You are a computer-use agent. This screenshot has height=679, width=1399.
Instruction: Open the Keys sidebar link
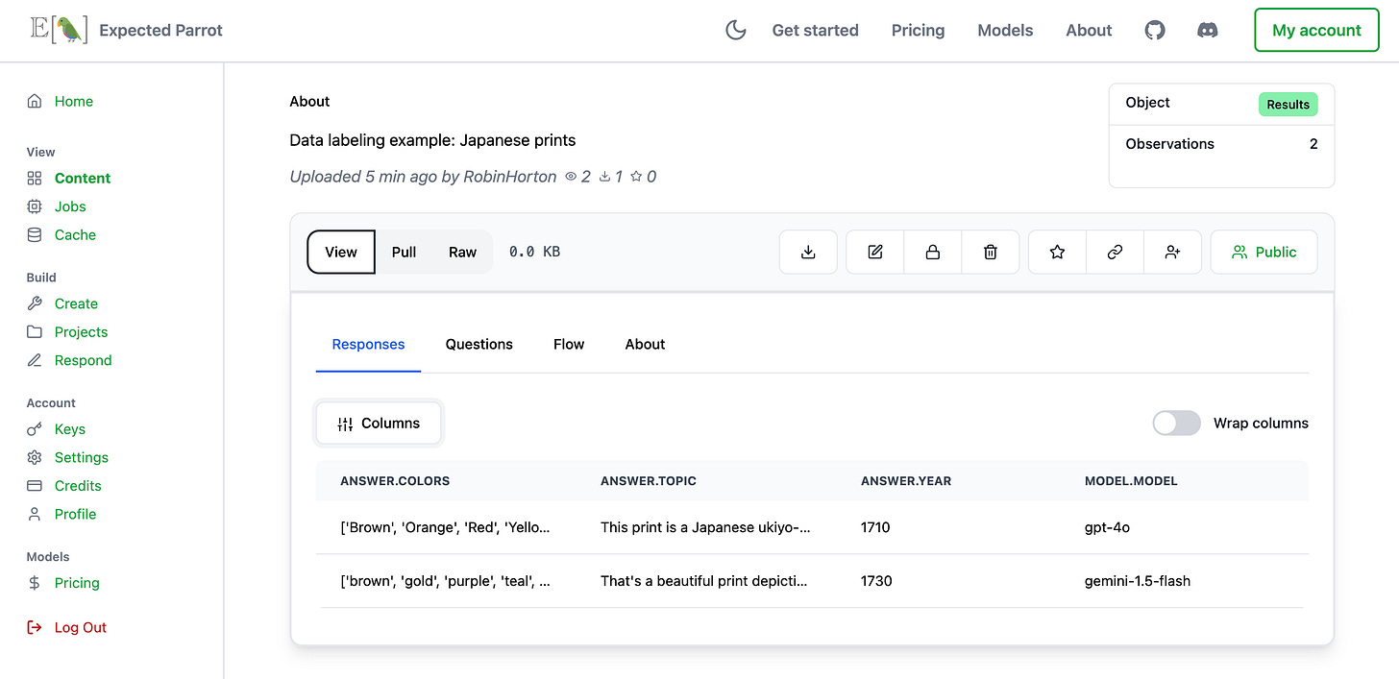(x=69, y=429)
